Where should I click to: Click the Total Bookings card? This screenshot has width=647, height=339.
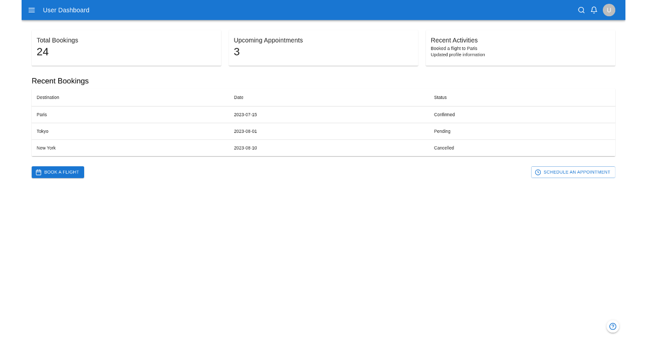[x=126, y=47]
